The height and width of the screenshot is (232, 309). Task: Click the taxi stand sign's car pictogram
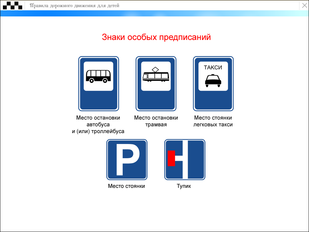point(213,81)
